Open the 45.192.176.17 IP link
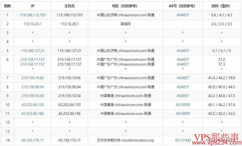 pos(32,140)
